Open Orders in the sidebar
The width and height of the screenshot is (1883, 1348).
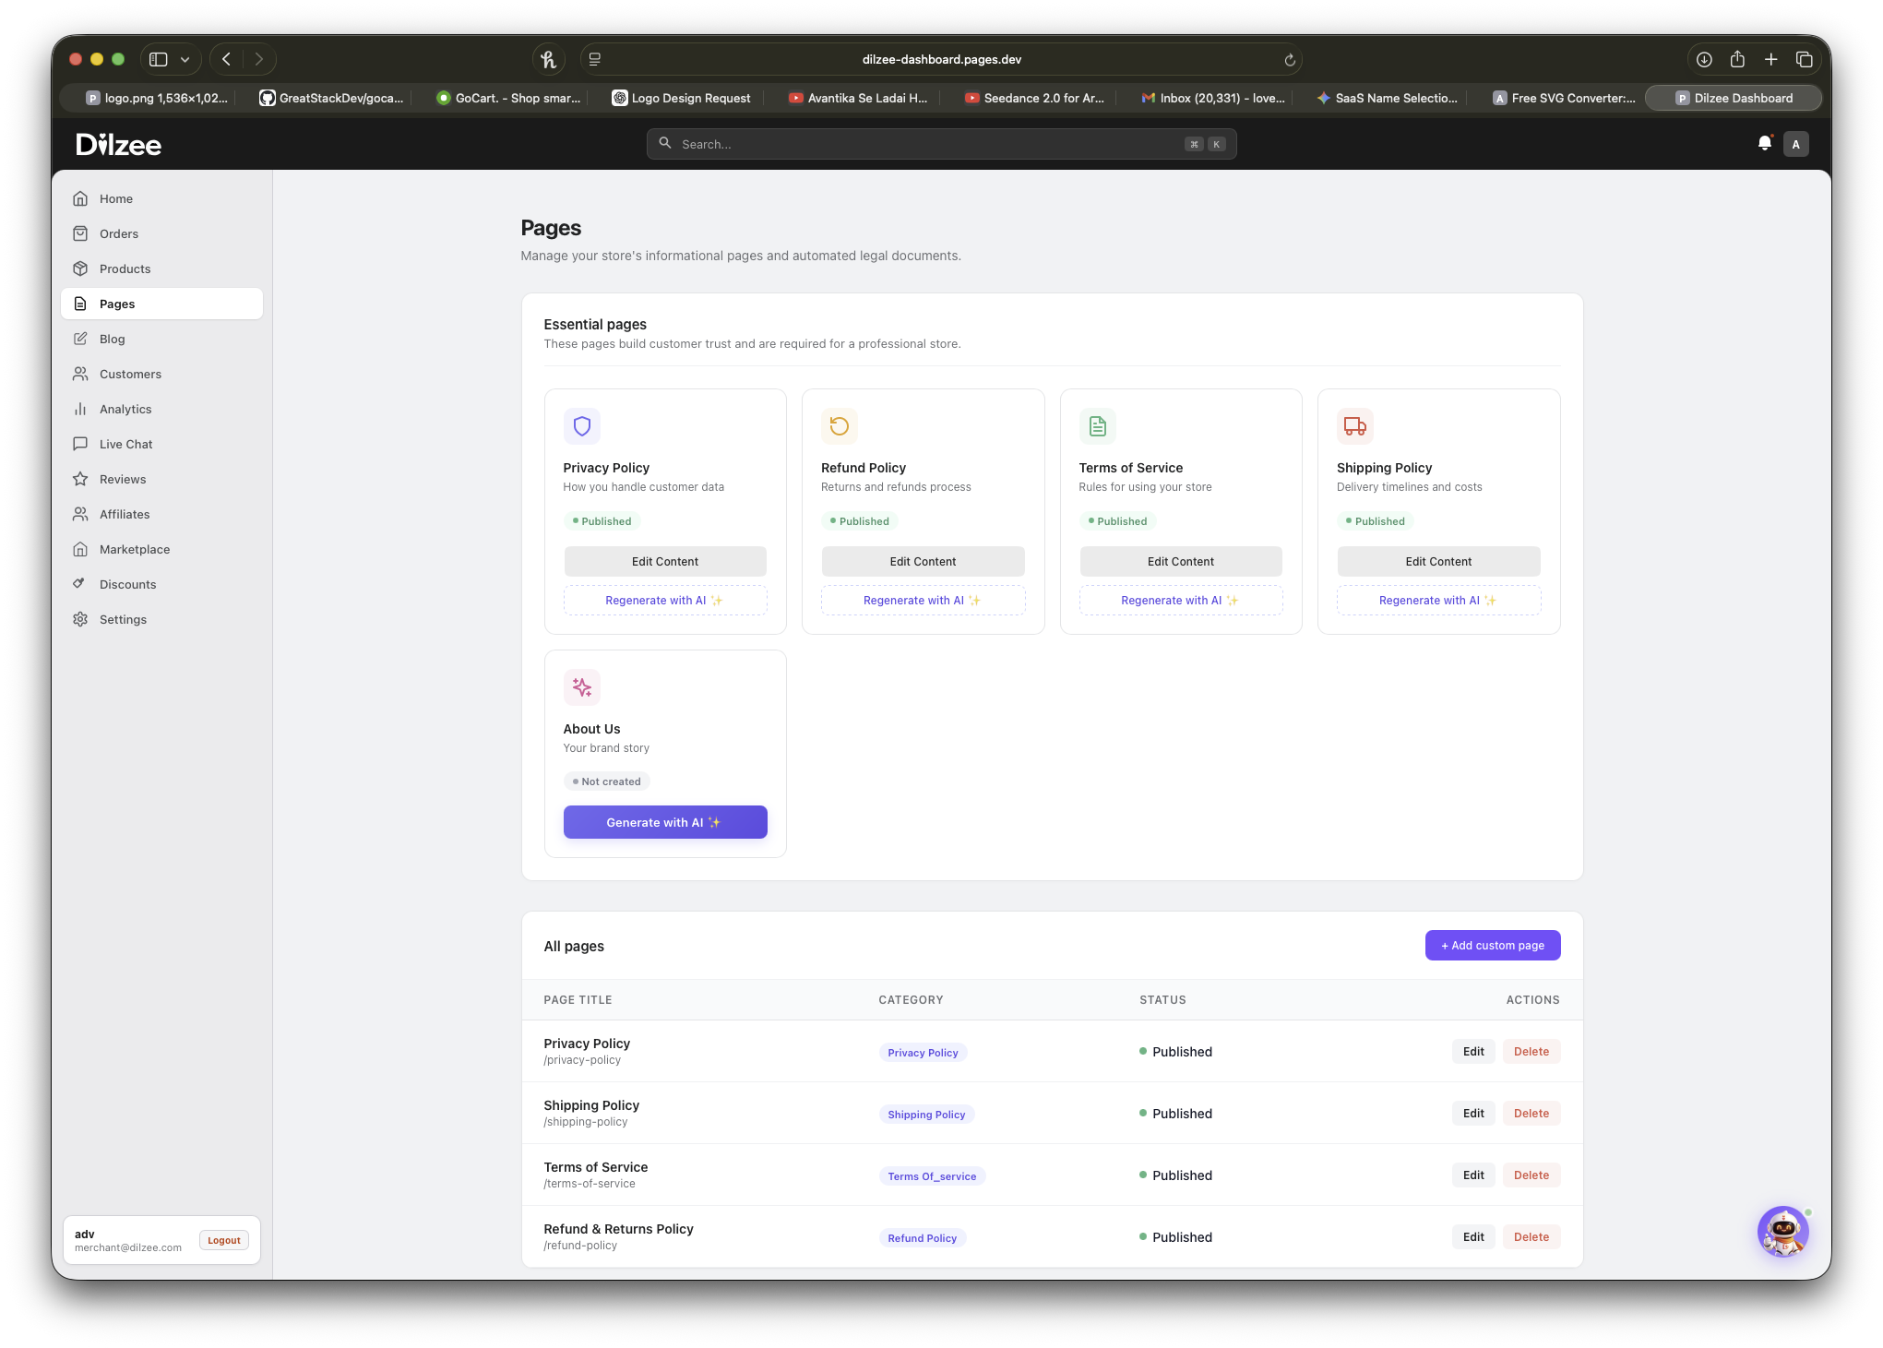click(161, 233)
